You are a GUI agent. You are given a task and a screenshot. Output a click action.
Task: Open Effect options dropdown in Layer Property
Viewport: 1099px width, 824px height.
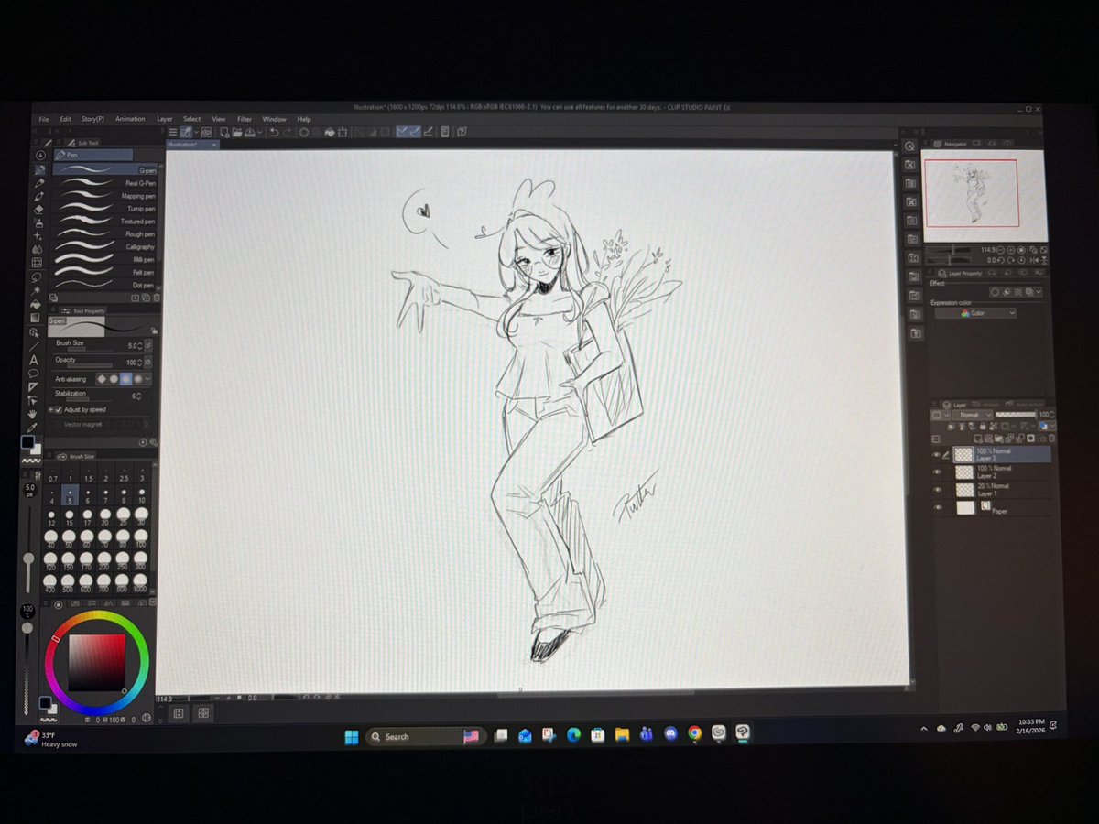click(x=1039, y=292)
